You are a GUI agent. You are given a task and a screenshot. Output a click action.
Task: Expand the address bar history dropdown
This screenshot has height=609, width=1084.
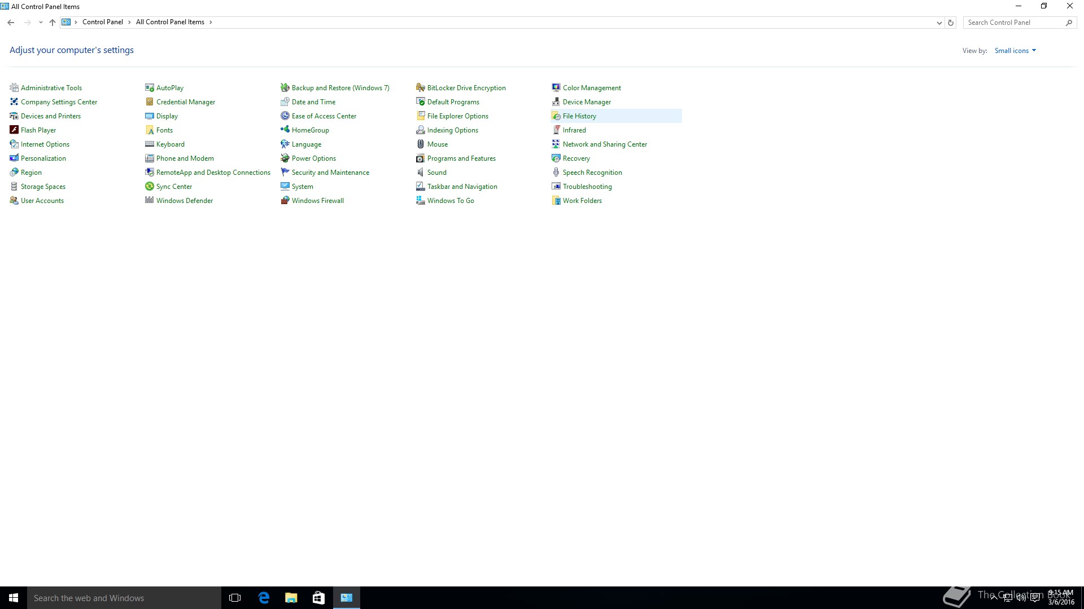point(939,23)
